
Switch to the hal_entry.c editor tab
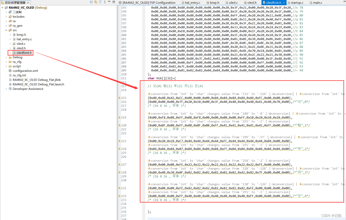coord(192,2)
